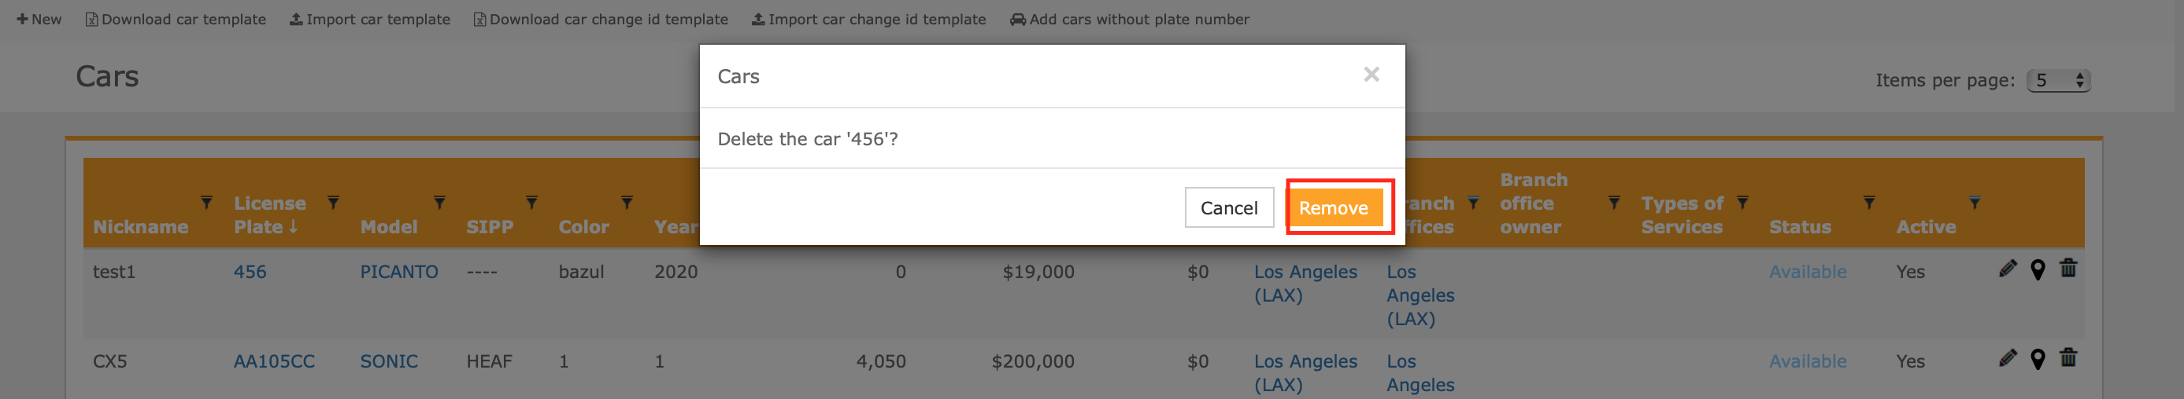2184x399 pixels.
Task: Expand the Items per page selector
Action: point(2058,80)
